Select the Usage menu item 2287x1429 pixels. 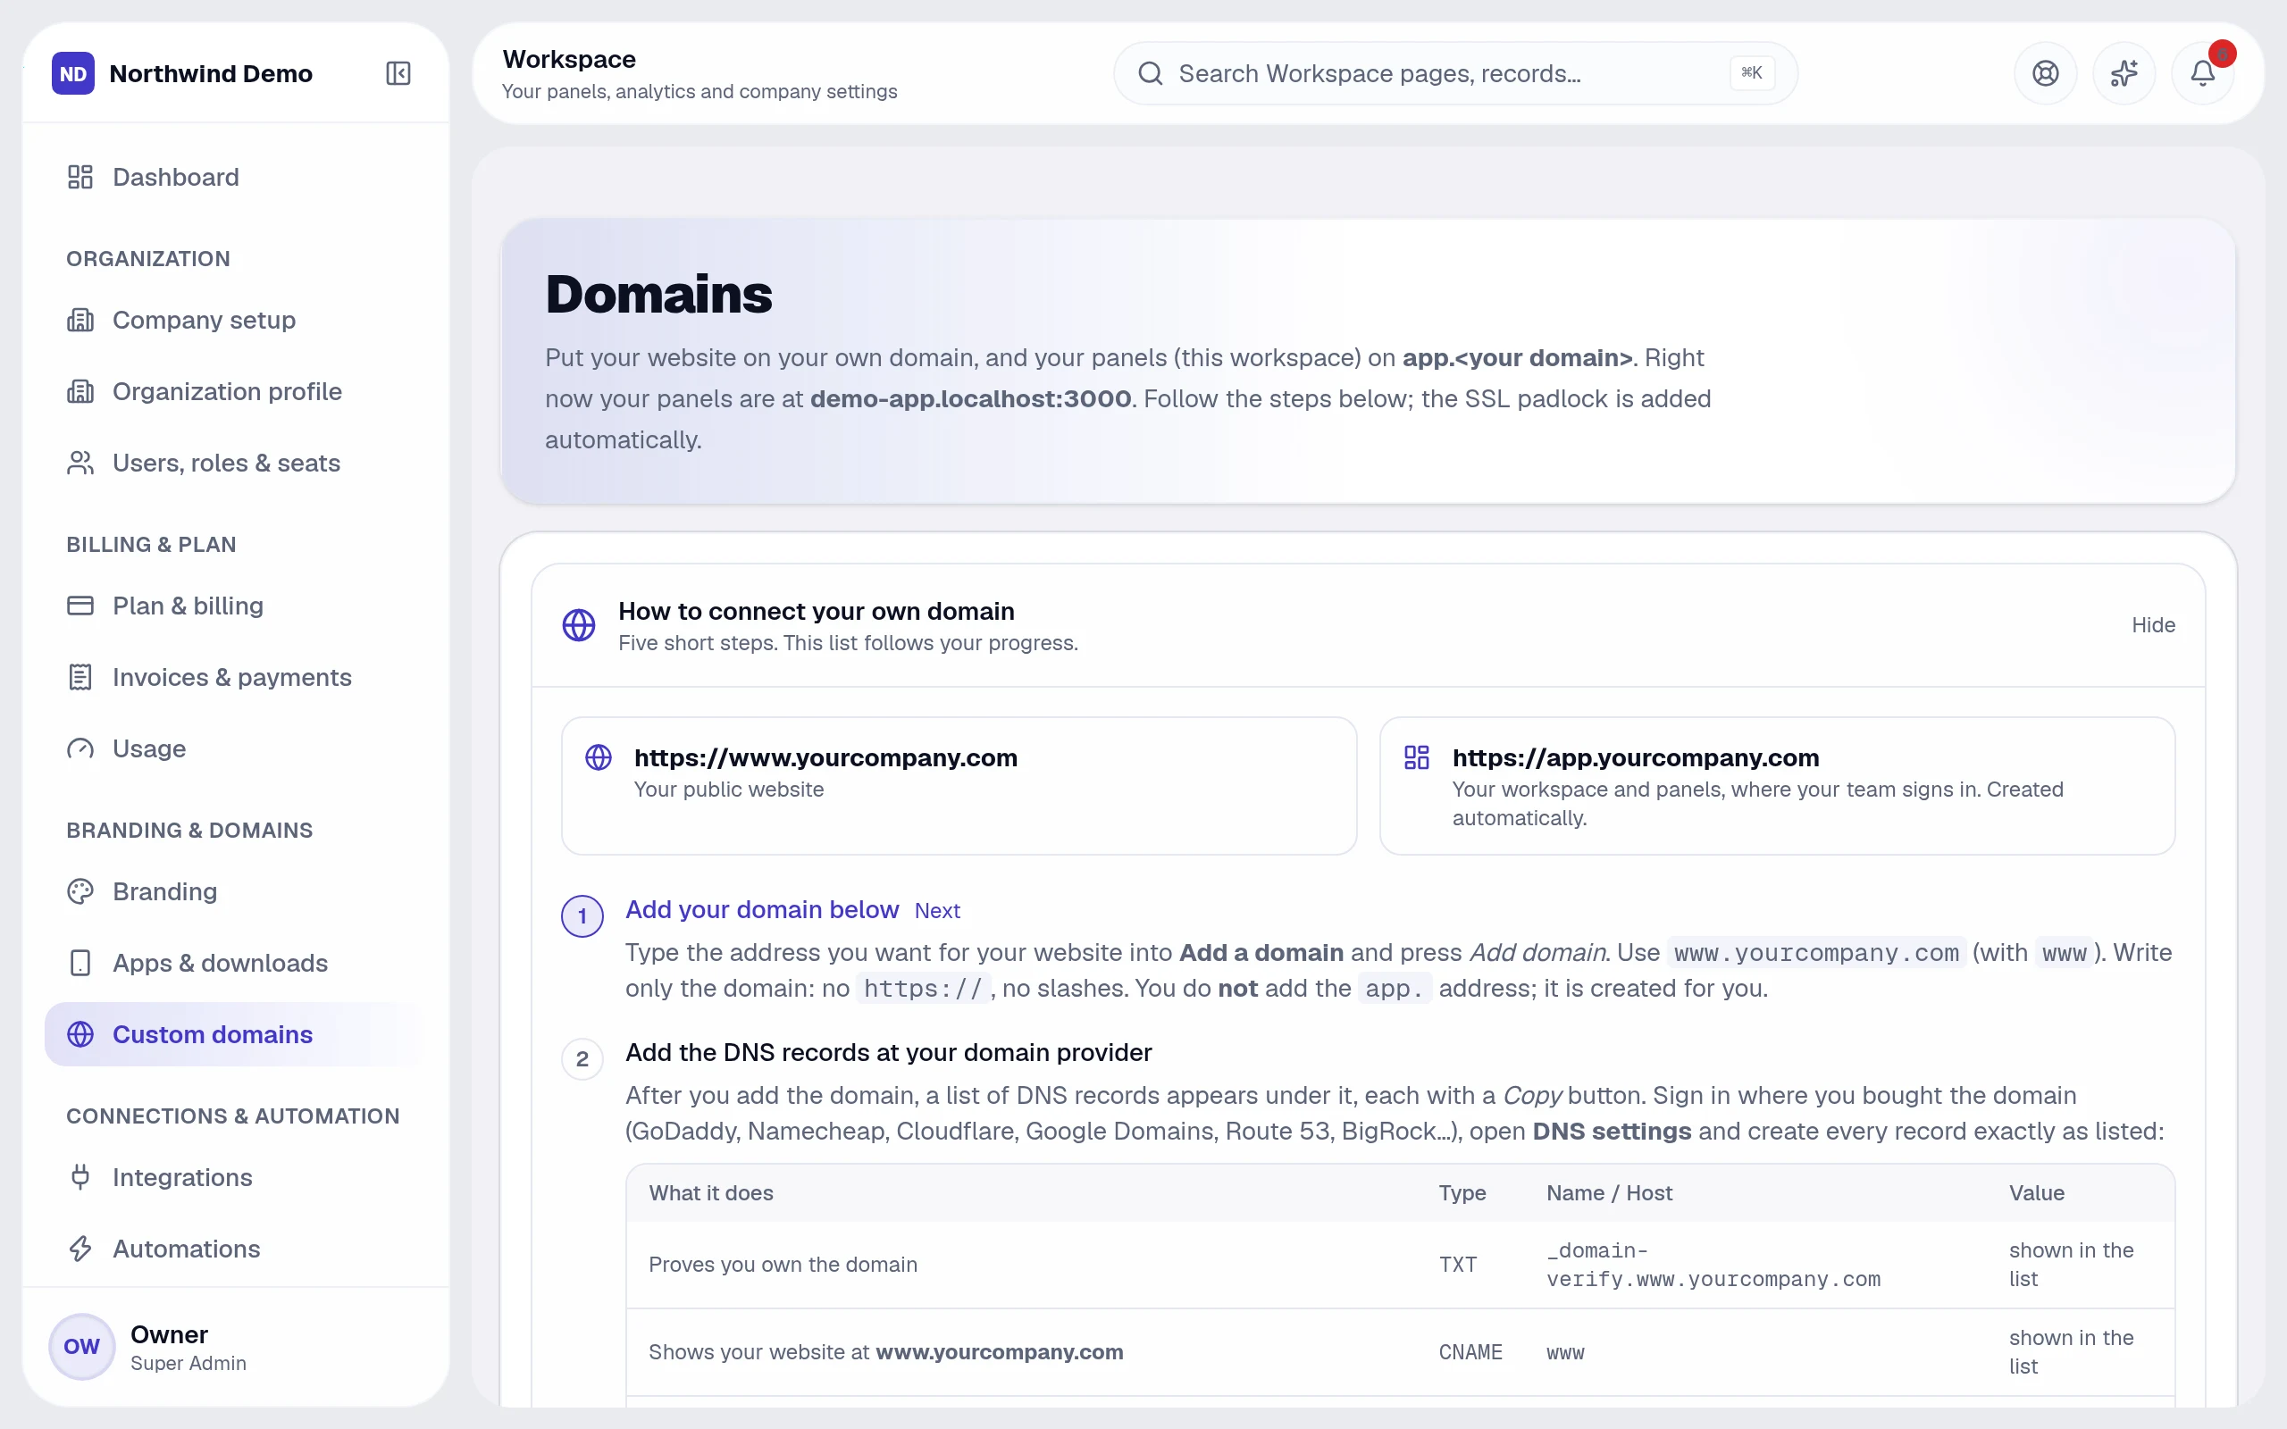[x=234, y=748]
